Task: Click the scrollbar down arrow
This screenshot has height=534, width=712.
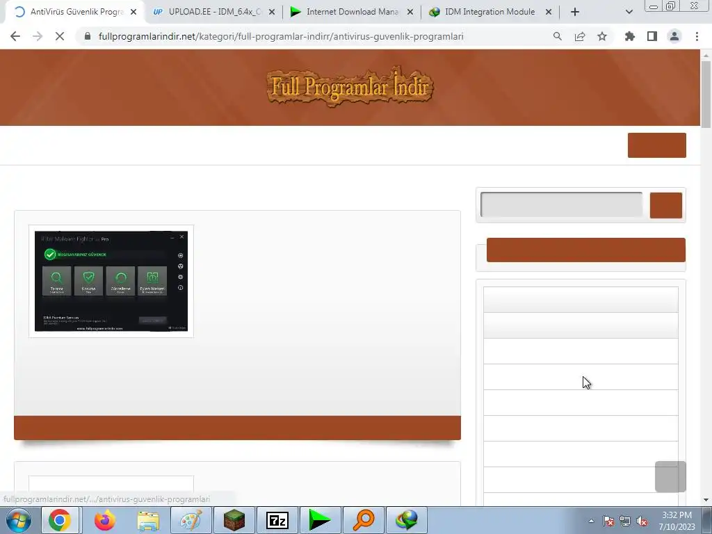Action: click(706, 500)
